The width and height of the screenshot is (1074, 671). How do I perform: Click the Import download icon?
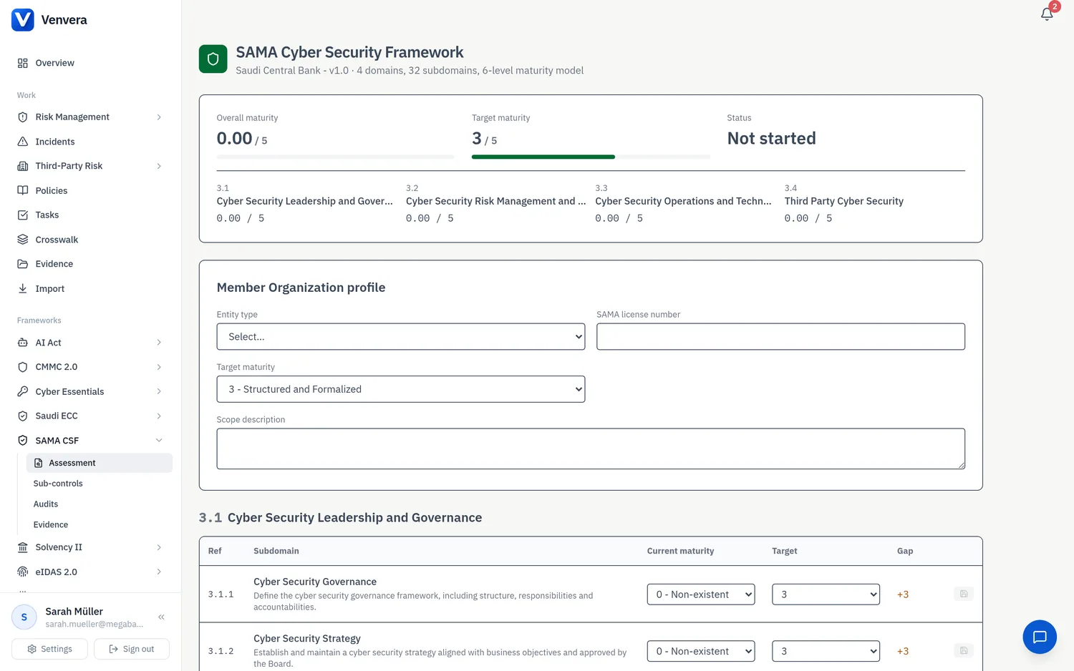pyautogui.click(x=23, y=288)
